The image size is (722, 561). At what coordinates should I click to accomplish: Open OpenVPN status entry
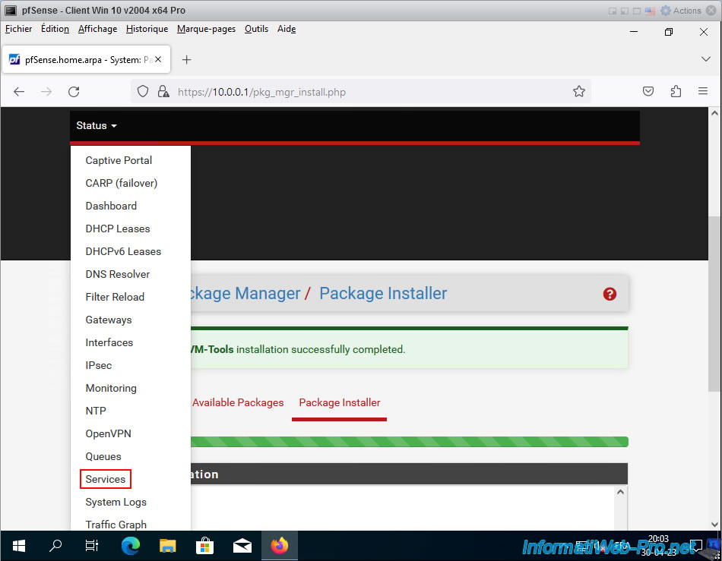108,433
